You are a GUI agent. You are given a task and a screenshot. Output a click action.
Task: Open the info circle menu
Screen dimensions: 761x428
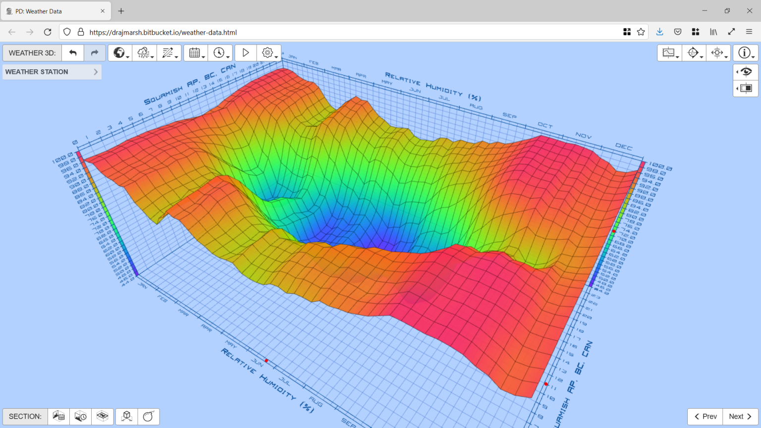745,53
